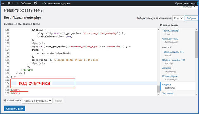Open the Таблица стилей RTL file link

point(173,52)
